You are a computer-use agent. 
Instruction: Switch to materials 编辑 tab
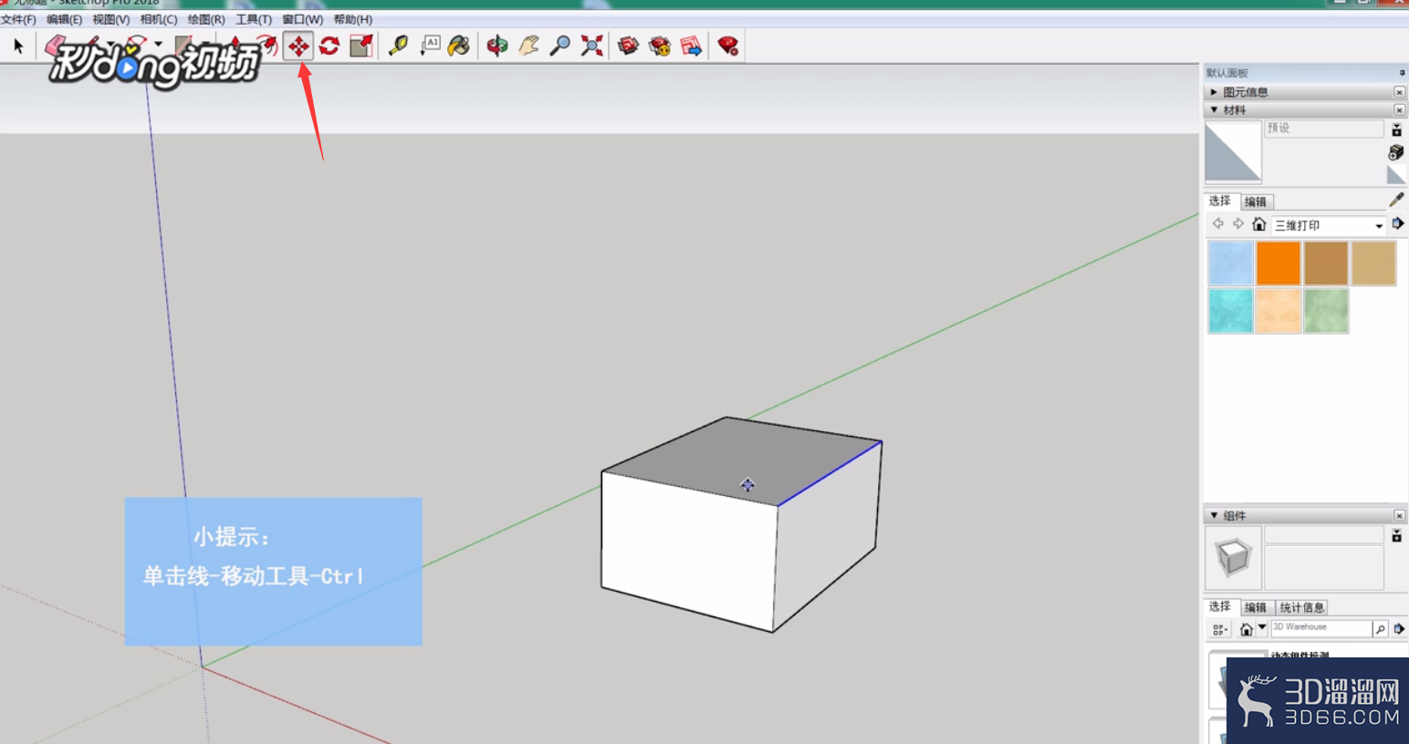(x=1256, y=202)
